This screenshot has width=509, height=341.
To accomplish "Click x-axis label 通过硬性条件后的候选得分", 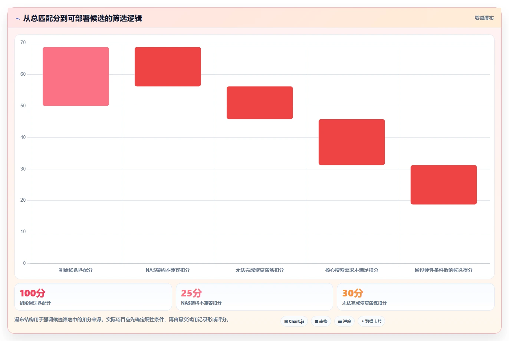I will pyautogui.click(x=444, y=270).
